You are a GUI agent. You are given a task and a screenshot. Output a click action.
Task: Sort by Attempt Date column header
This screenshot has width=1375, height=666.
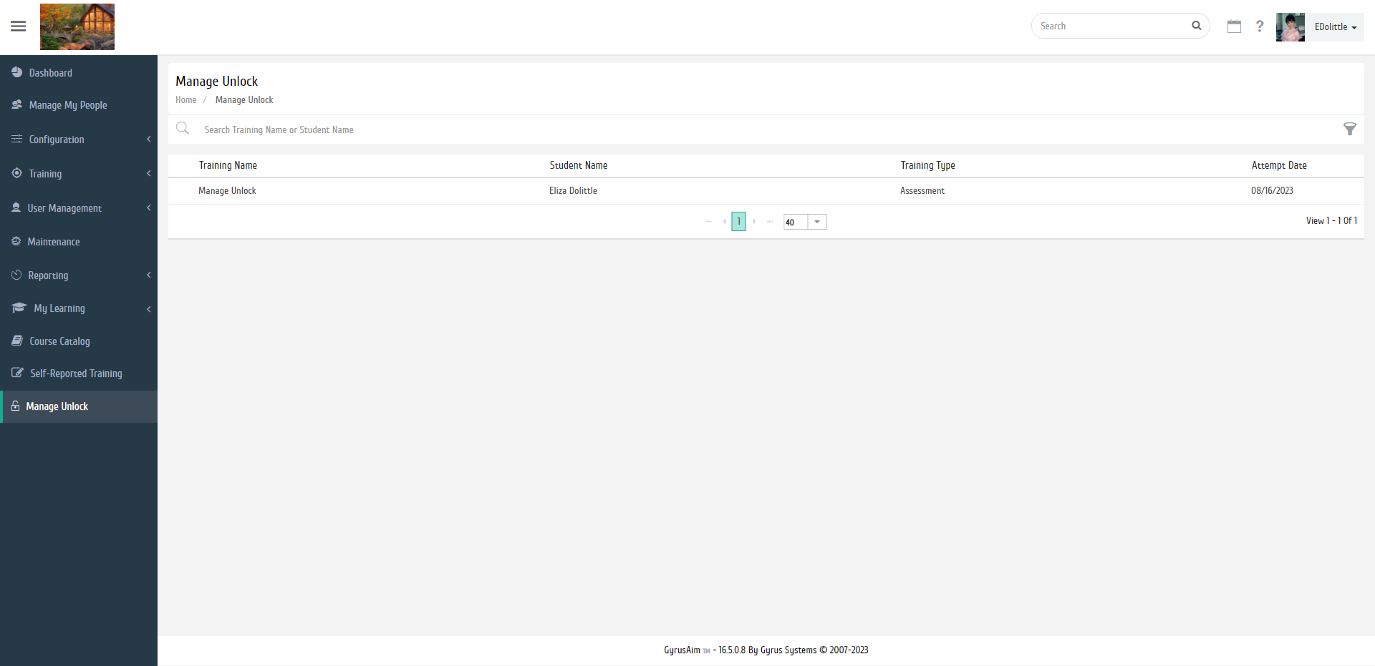coord(1278,165)
